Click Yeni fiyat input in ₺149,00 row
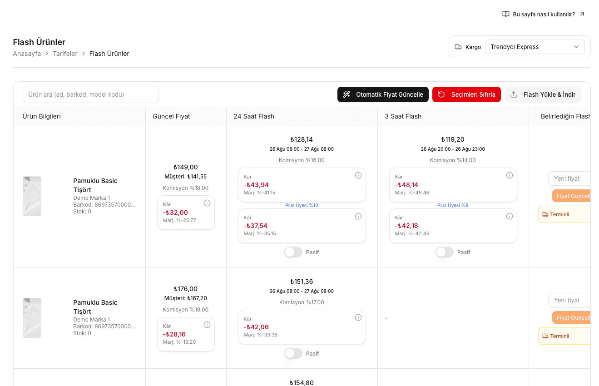Viewport: 599px width, 386px height. [569, 178]
